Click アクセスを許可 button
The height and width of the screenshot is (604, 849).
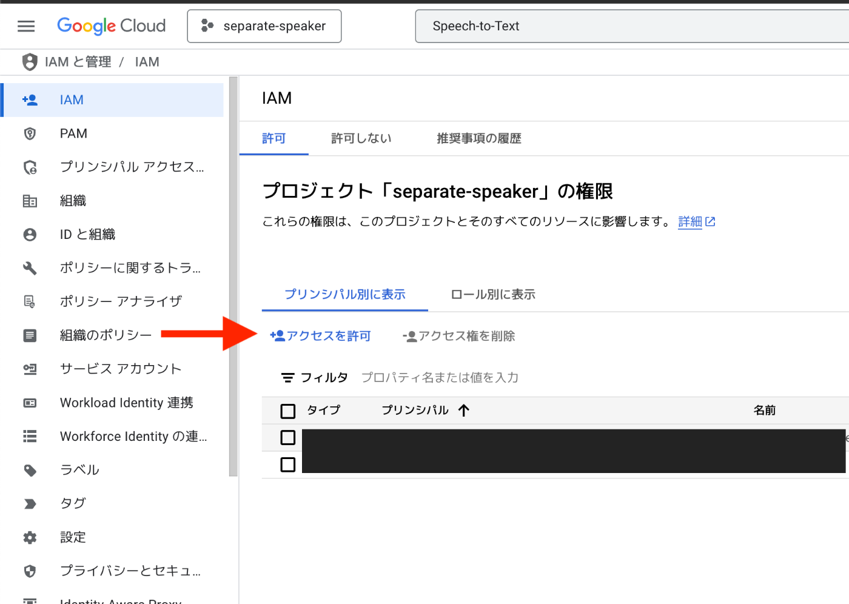tap(320, 336)
